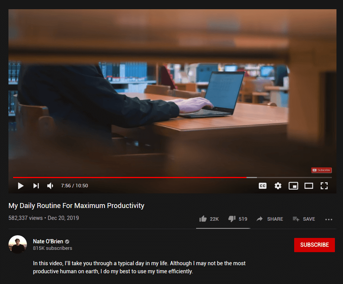Open the three-dot more actions menu
The image size is (343, 284).
click(328, 220)
